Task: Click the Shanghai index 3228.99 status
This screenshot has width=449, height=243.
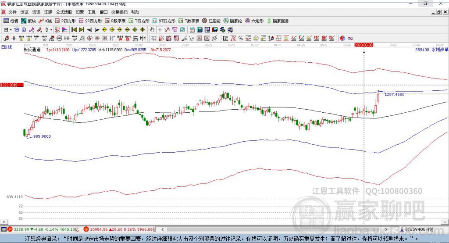Action: click(x=43, y=229)
